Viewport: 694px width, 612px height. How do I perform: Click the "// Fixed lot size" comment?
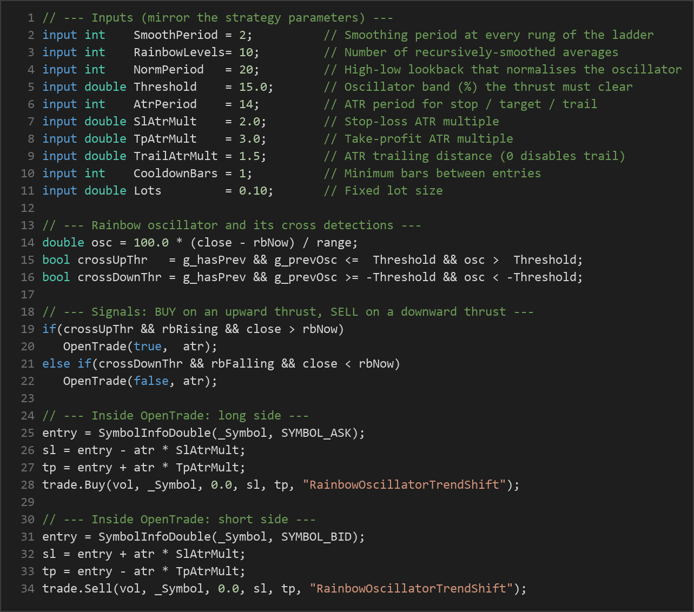tap(383, 191)
